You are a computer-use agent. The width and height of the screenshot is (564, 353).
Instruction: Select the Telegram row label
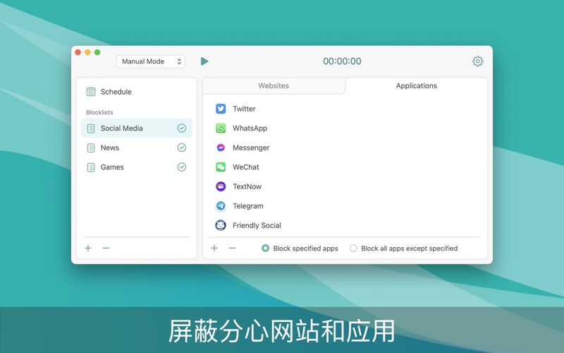[x=248, y=206]
